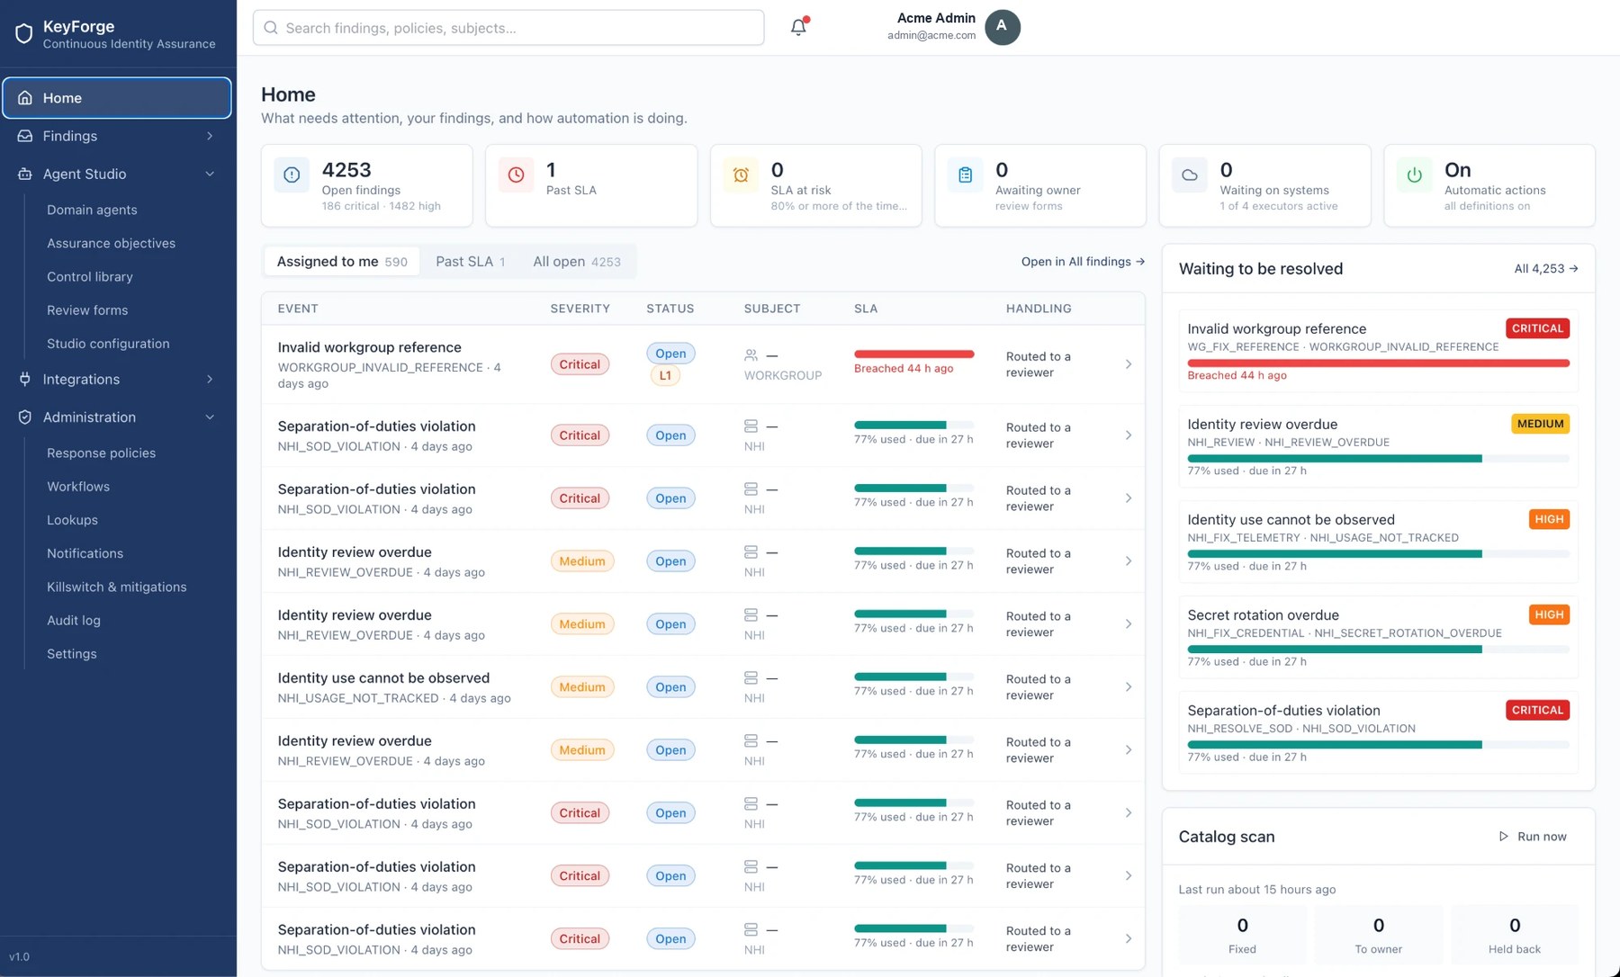
Task: Click the HANDLING column header
Action: (1039, 309)
